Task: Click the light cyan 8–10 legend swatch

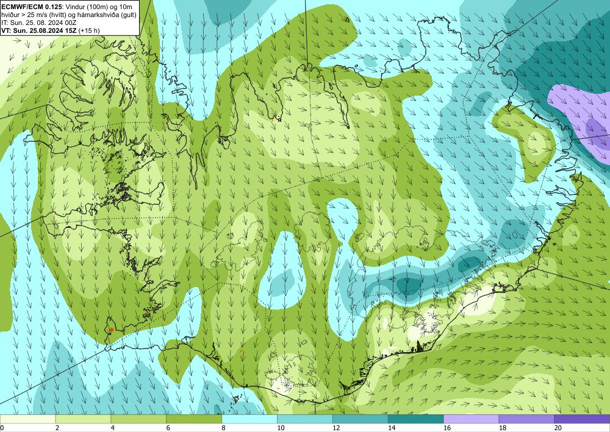Action: pos(249,419)
